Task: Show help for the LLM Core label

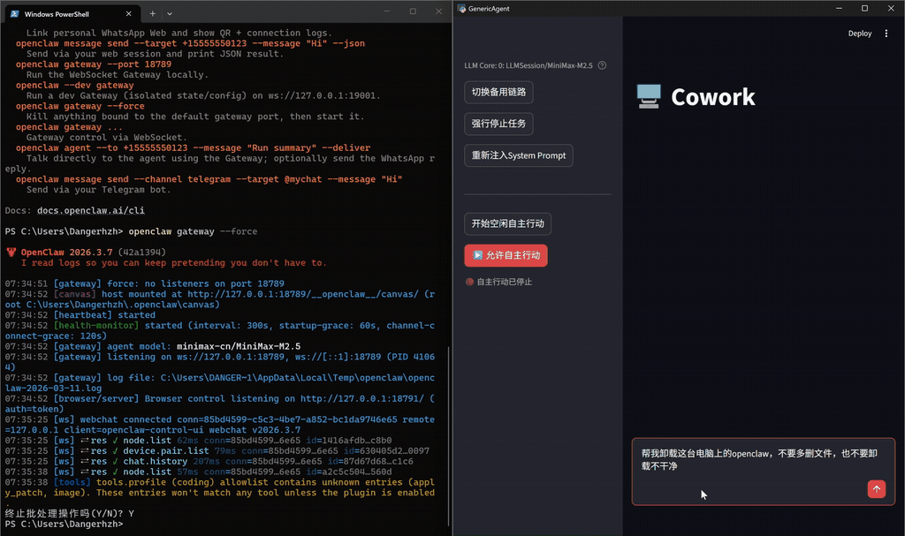Action: point(602,65)
